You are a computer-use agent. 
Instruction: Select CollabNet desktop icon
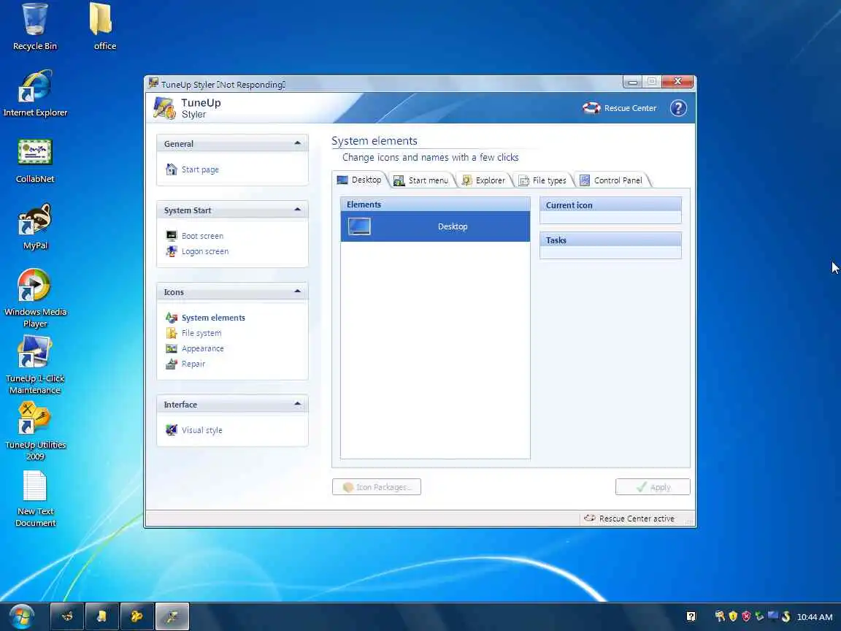(35, 161)
